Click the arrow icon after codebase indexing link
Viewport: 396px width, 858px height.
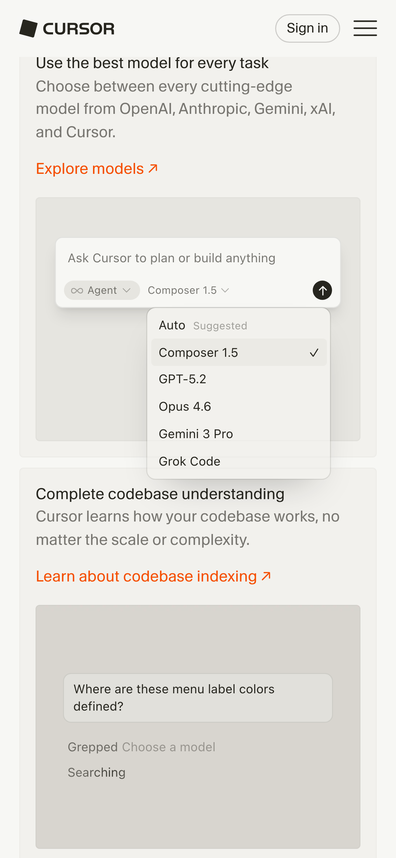point(266,576)
